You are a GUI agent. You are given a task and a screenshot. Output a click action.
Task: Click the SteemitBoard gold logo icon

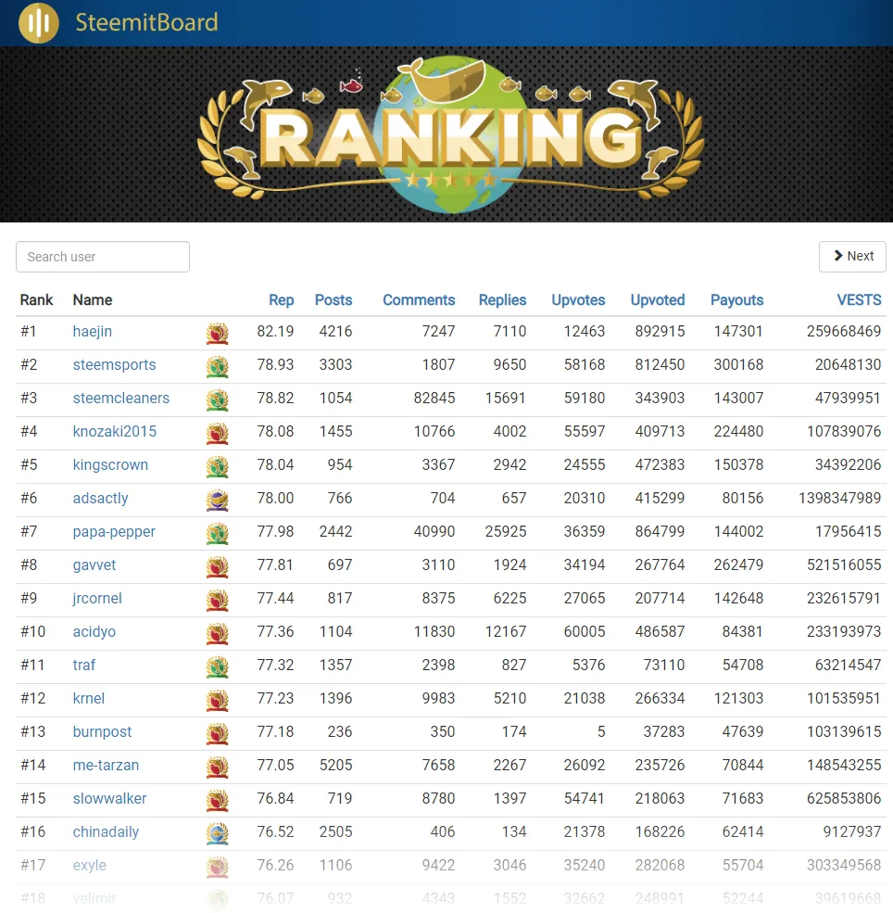point(38,22)
